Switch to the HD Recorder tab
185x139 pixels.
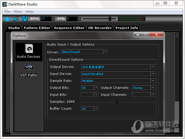[x=100, y=28]
